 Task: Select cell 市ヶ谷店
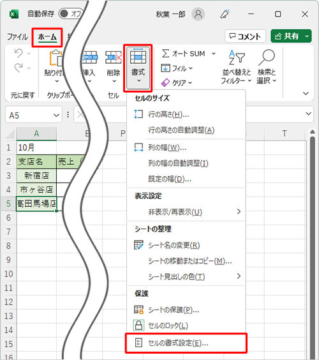tap(36, 190)
